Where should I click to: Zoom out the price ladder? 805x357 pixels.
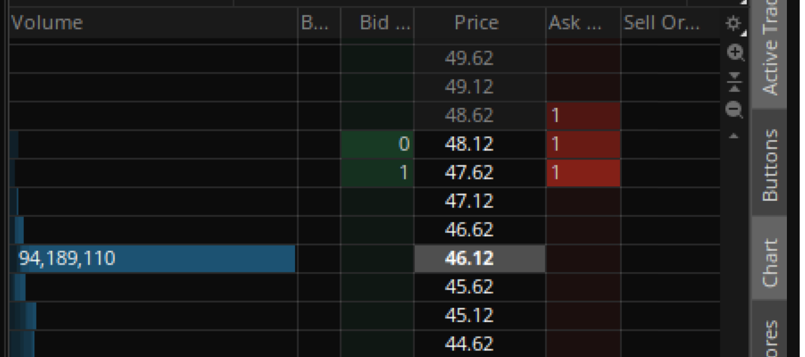point(733,110)
